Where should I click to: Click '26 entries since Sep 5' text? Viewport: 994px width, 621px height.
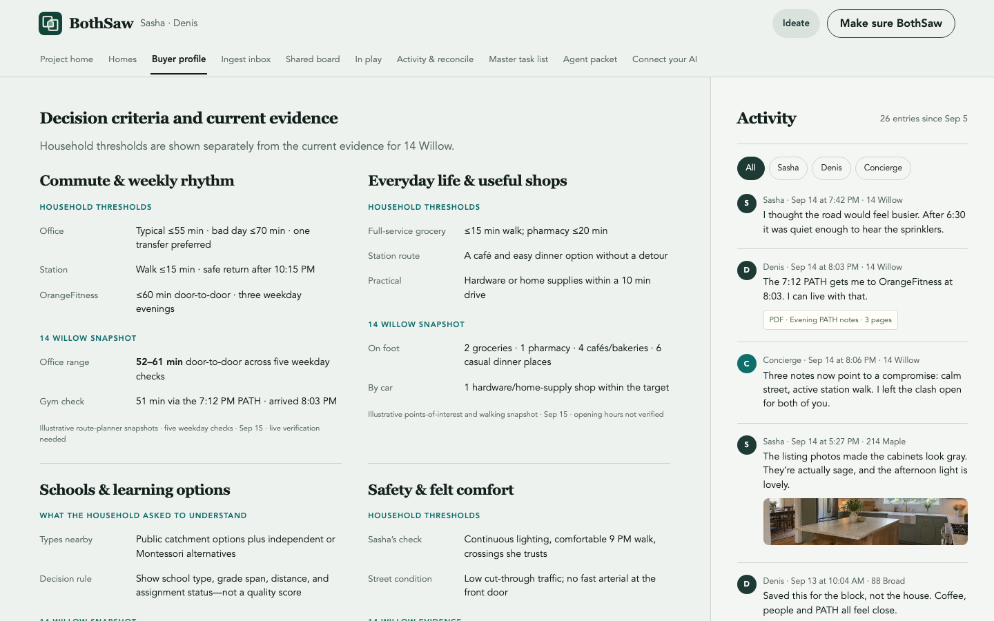tap(924, 119)
